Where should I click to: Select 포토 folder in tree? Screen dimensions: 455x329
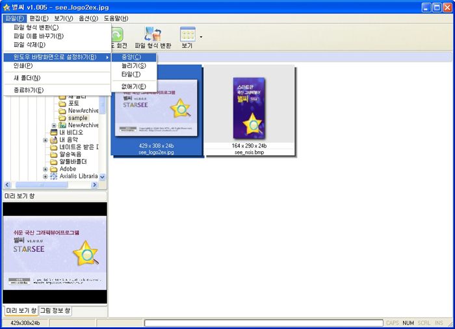[73, 103]
